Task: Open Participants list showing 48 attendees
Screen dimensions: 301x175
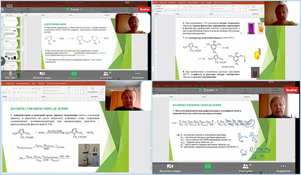Action: click(106, 75)
